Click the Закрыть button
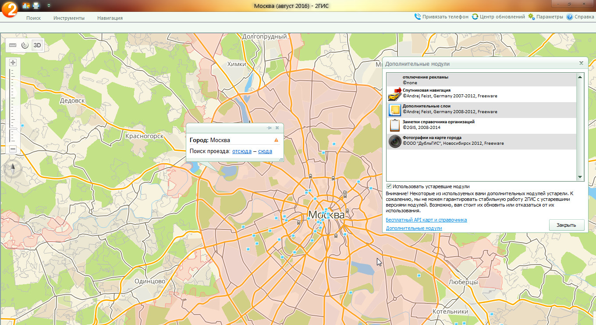This screenshot has width=596, height=325. 567,225
